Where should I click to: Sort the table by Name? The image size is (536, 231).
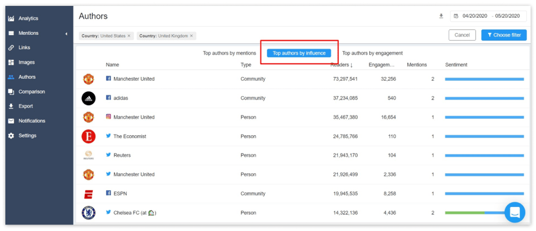(x=112, y=65)
